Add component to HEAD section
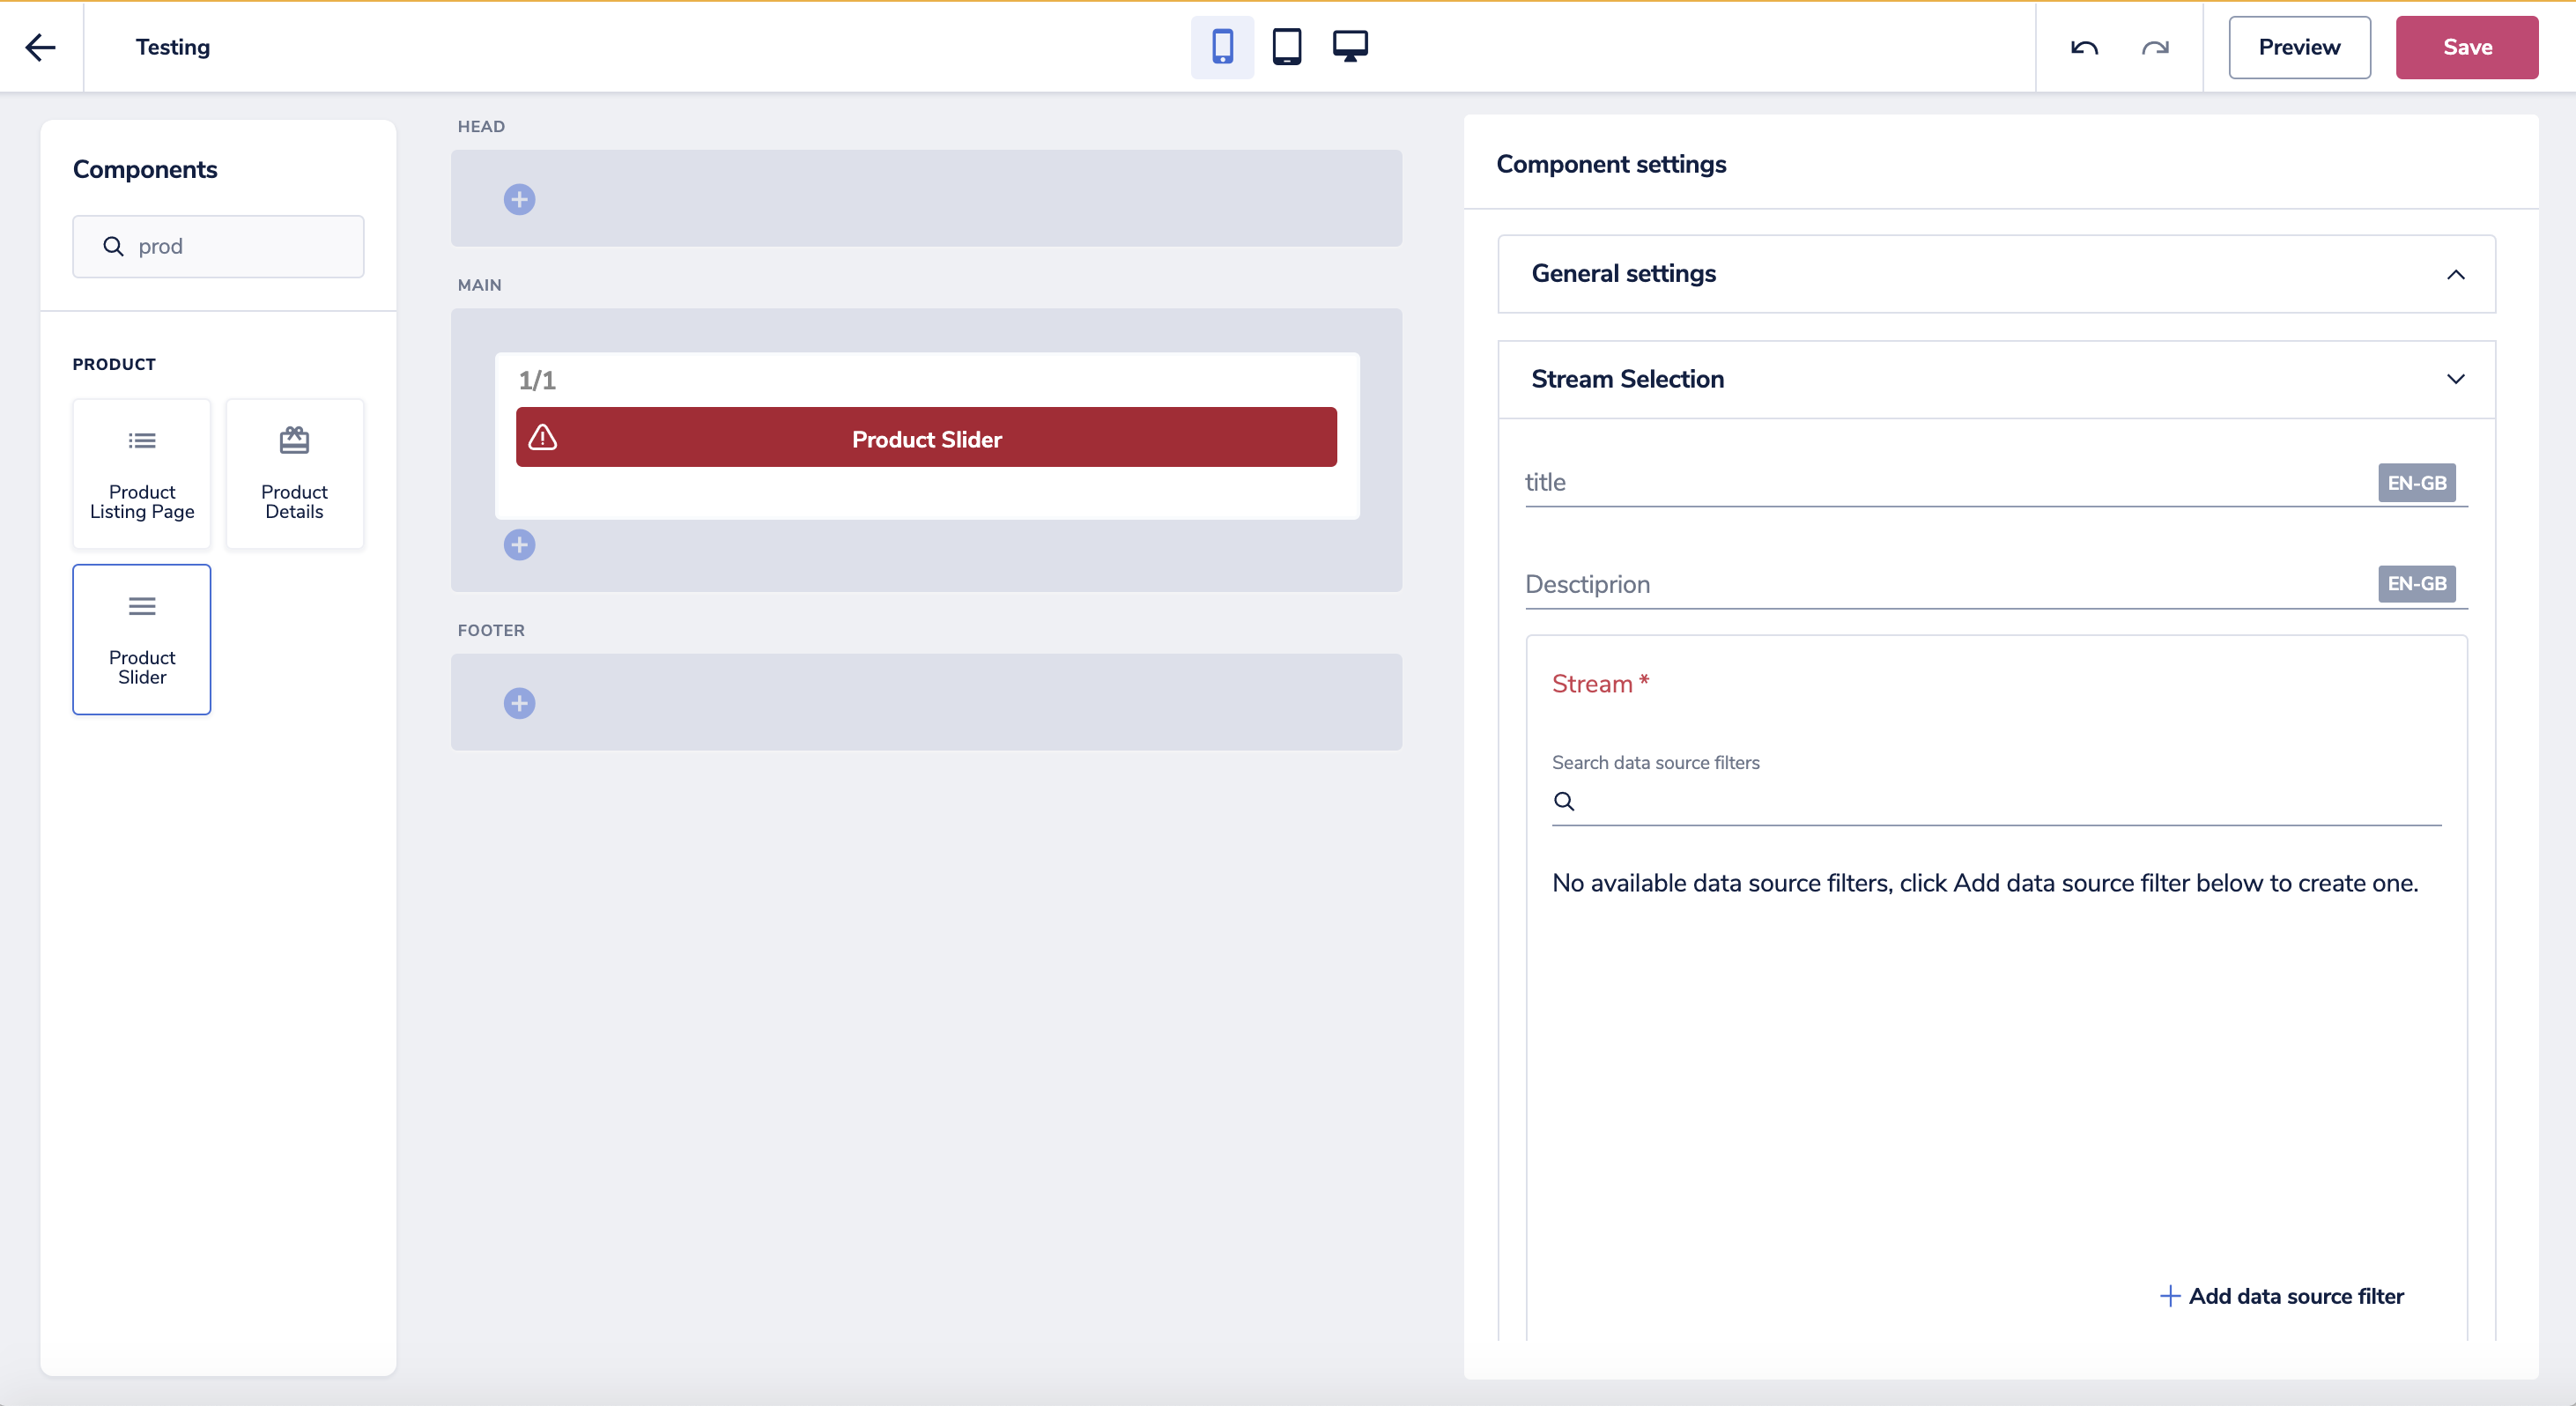The image size is (2576, 1406). point(519,199)
